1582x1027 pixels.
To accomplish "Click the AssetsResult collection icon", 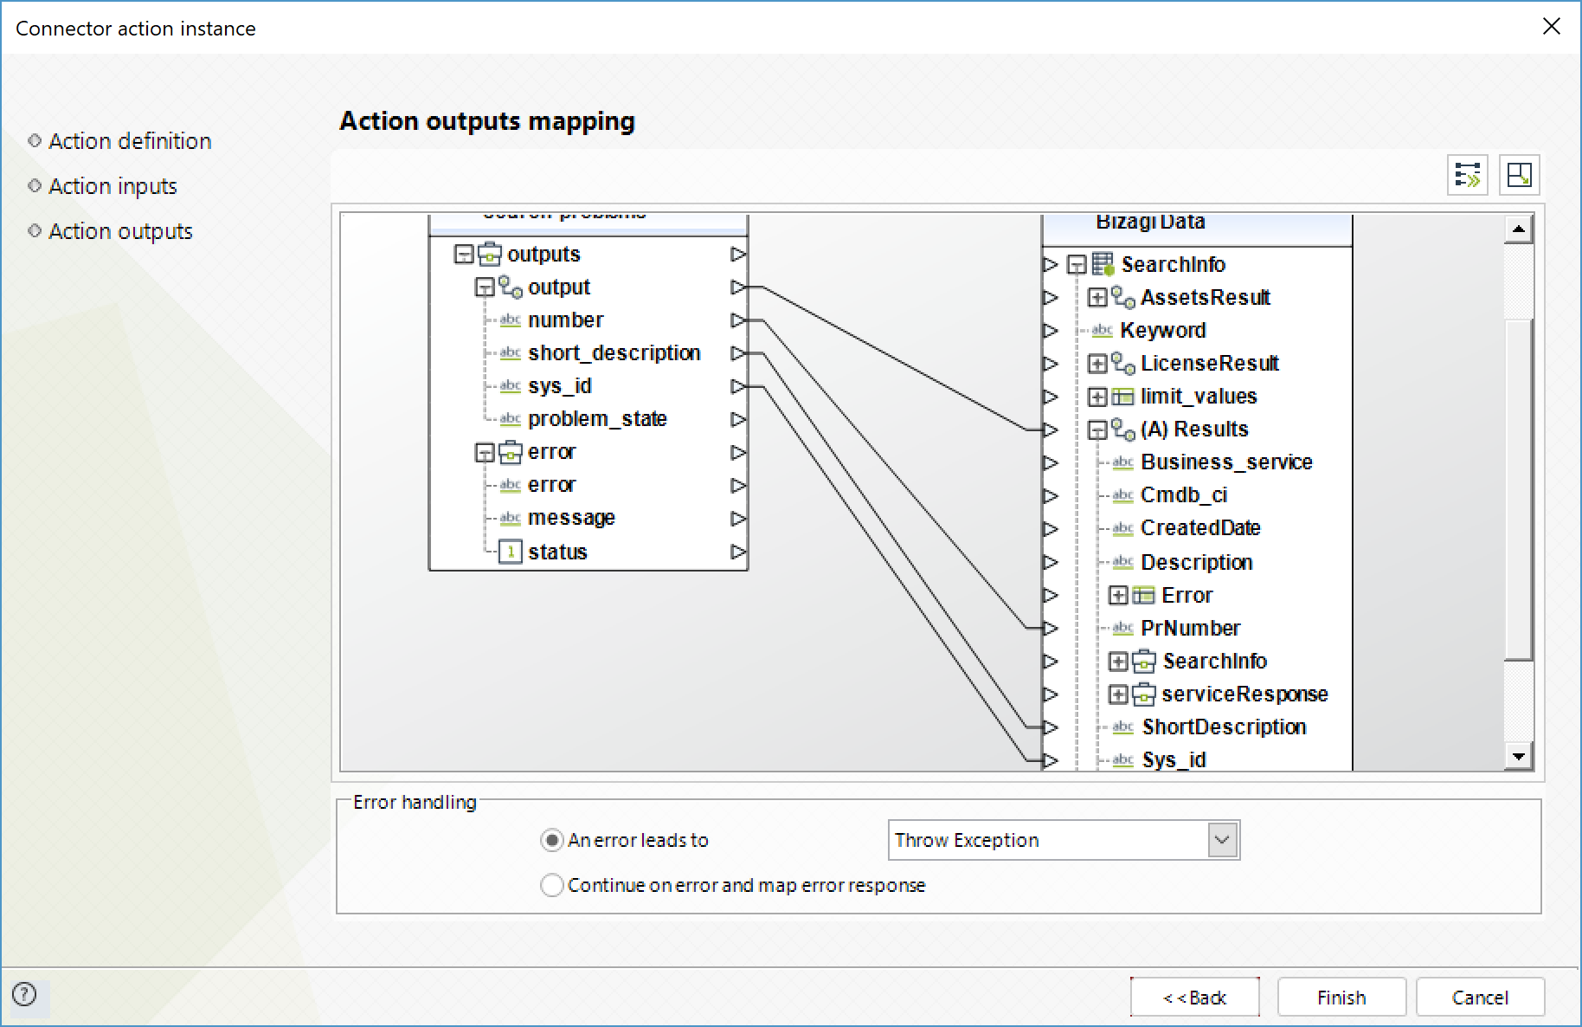I will (x=1123, y=297).
